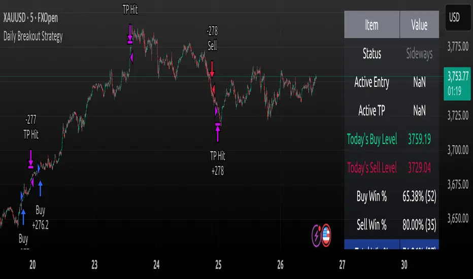Click the red Sell arrow marker

click(212, 70)
